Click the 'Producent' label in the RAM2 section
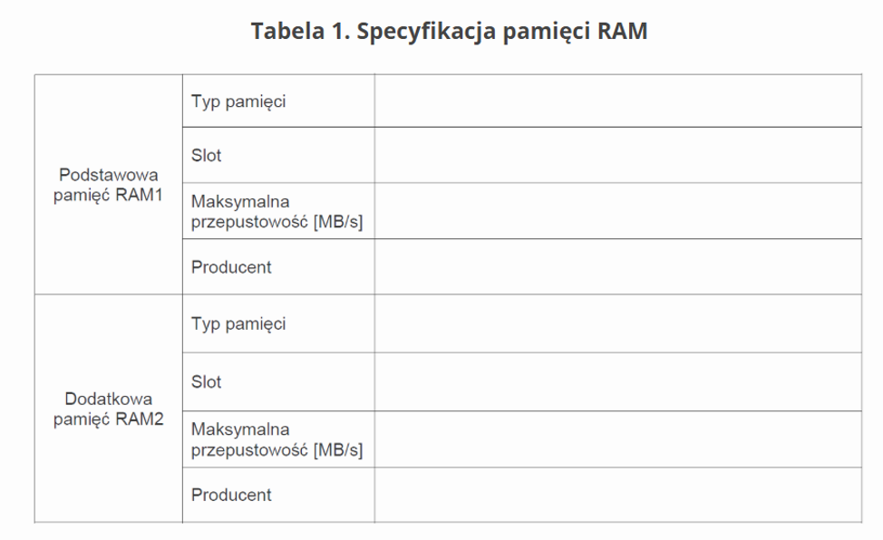 coord(231,495)
